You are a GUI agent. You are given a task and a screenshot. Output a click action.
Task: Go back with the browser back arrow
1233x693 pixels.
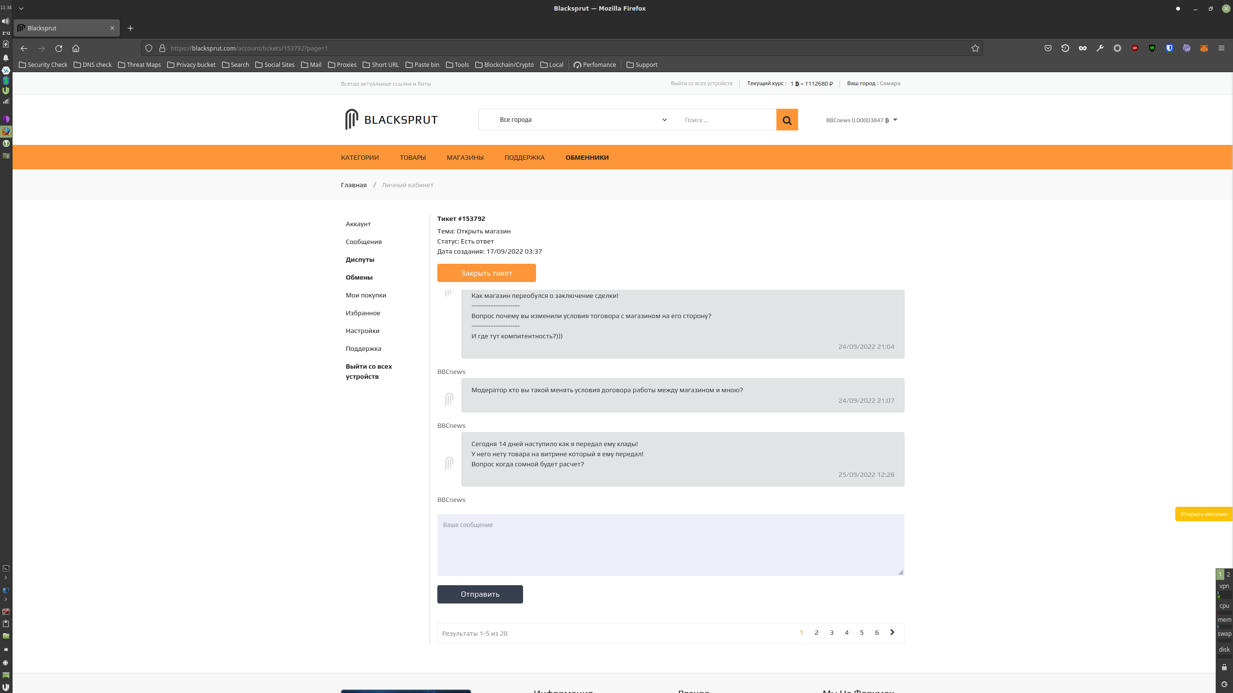click(x=24, y=48)
